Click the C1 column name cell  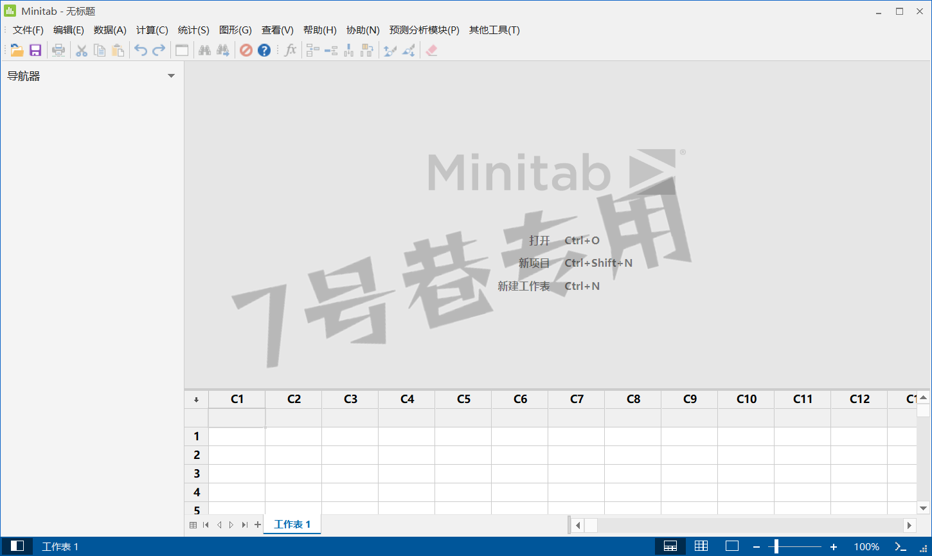click(x=237, y=418)
